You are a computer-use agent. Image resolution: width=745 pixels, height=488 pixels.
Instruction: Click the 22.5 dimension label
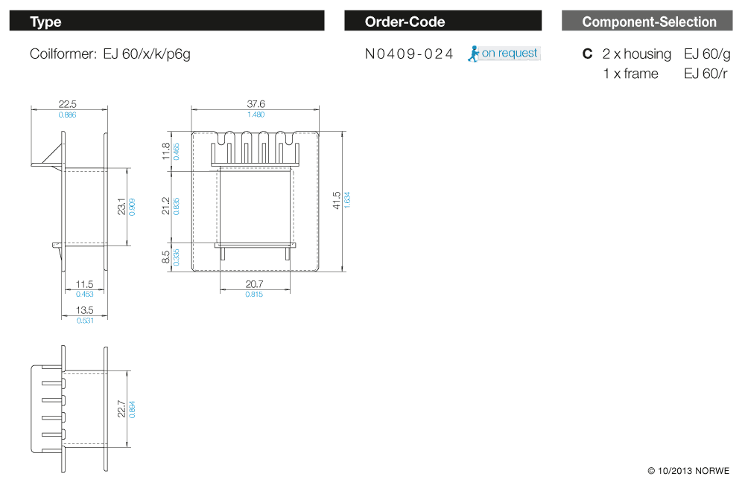click(x=68, y=104)
